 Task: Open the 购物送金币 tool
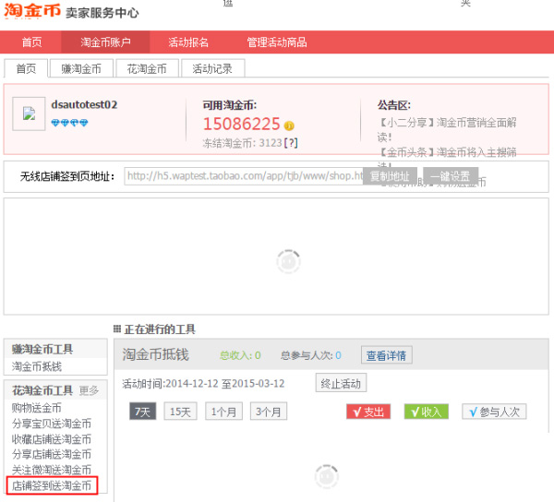(36, 408)
